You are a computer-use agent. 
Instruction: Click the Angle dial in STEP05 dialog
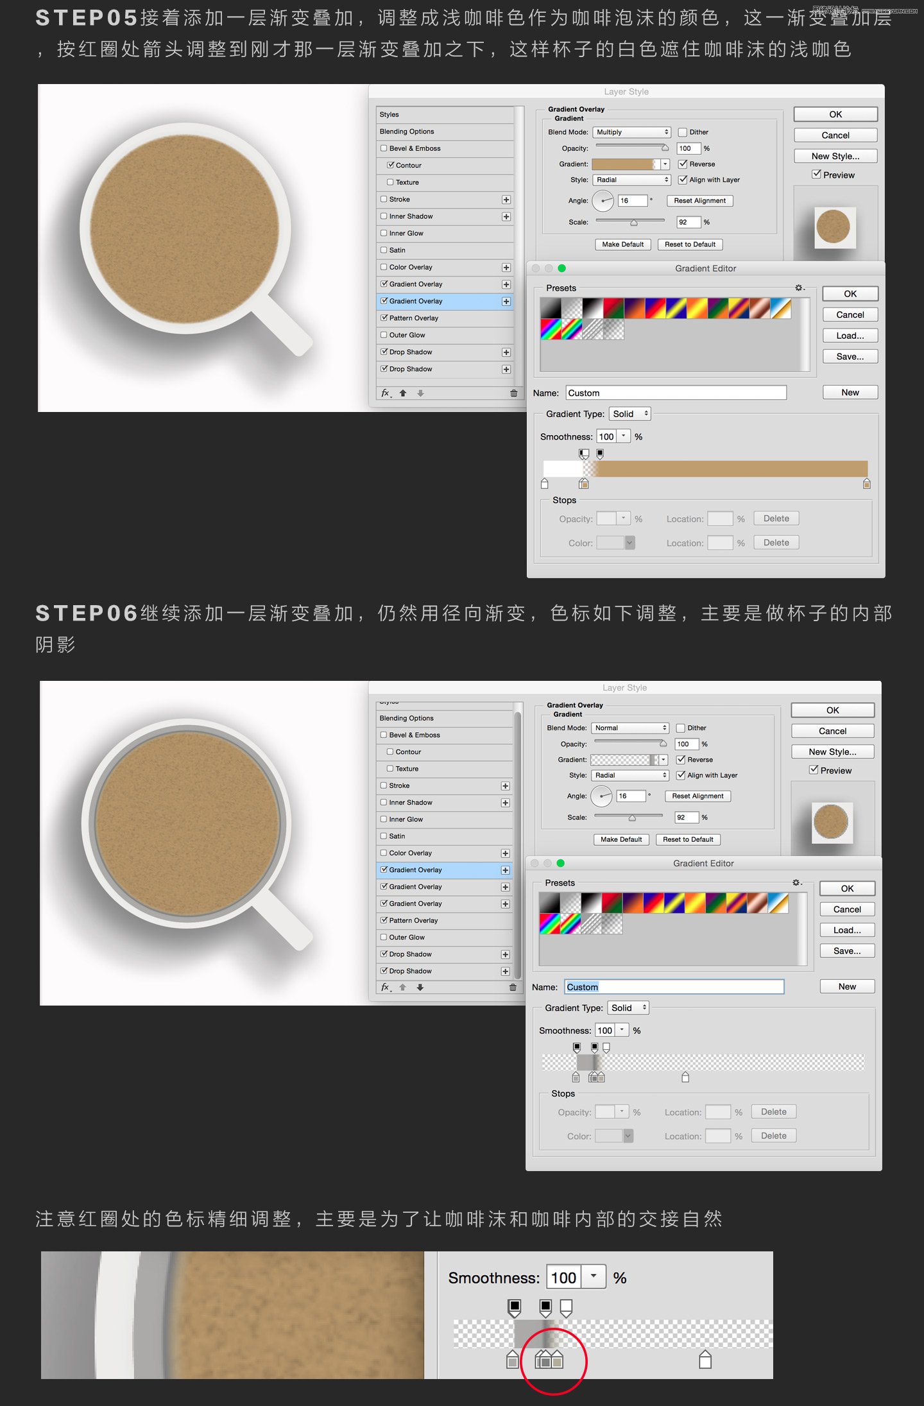click(x=603, y=201)
